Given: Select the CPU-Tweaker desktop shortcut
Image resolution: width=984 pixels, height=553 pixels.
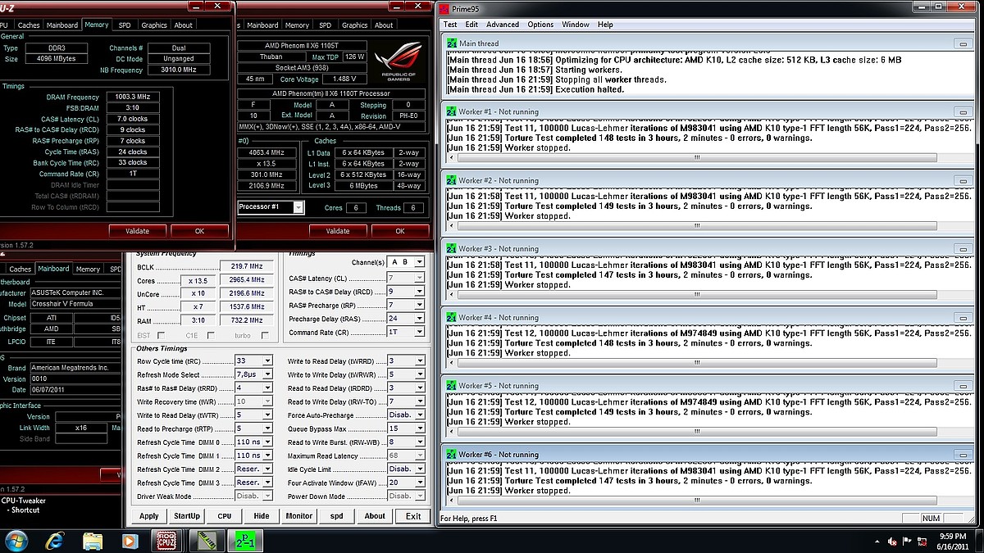Looking at the screenshot, I should coord(23,505).
